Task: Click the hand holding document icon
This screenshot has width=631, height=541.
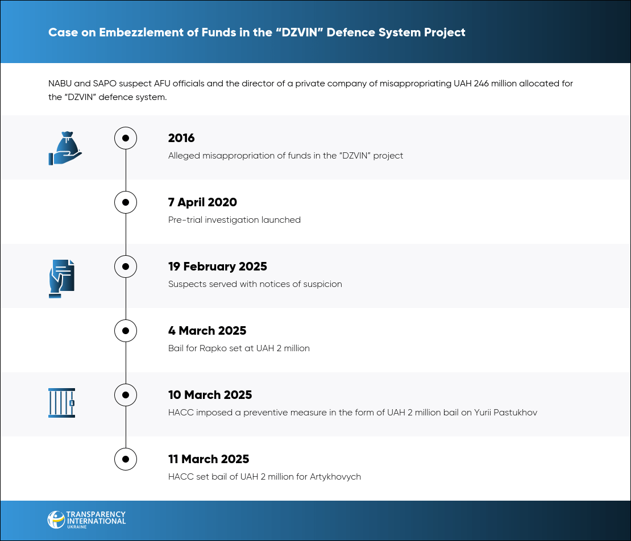Action: [x=62, y=278]
